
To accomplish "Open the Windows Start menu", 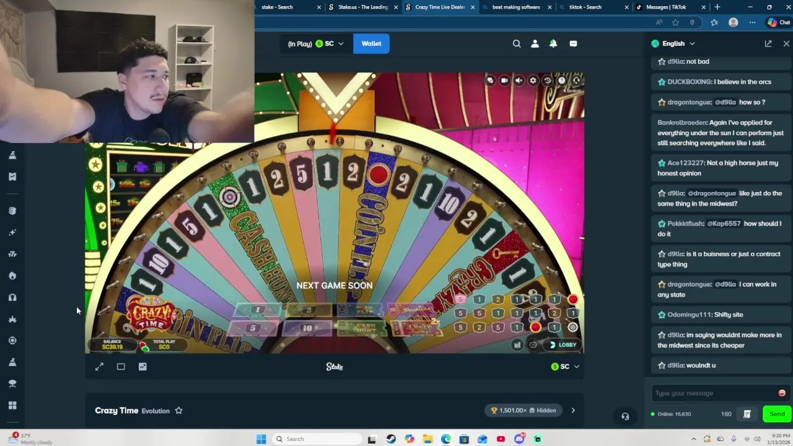I will point(261,439).
